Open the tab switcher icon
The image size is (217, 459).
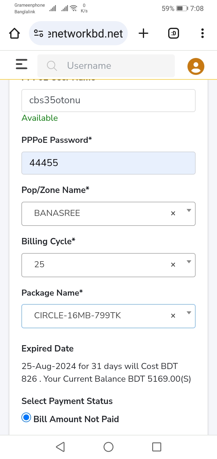pyautogui.click(x=173, y=33)
